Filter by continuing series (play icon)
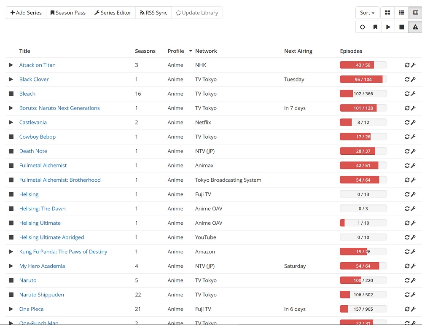The width and height of the screenshot is (422, 325). [x=388, y=27]
